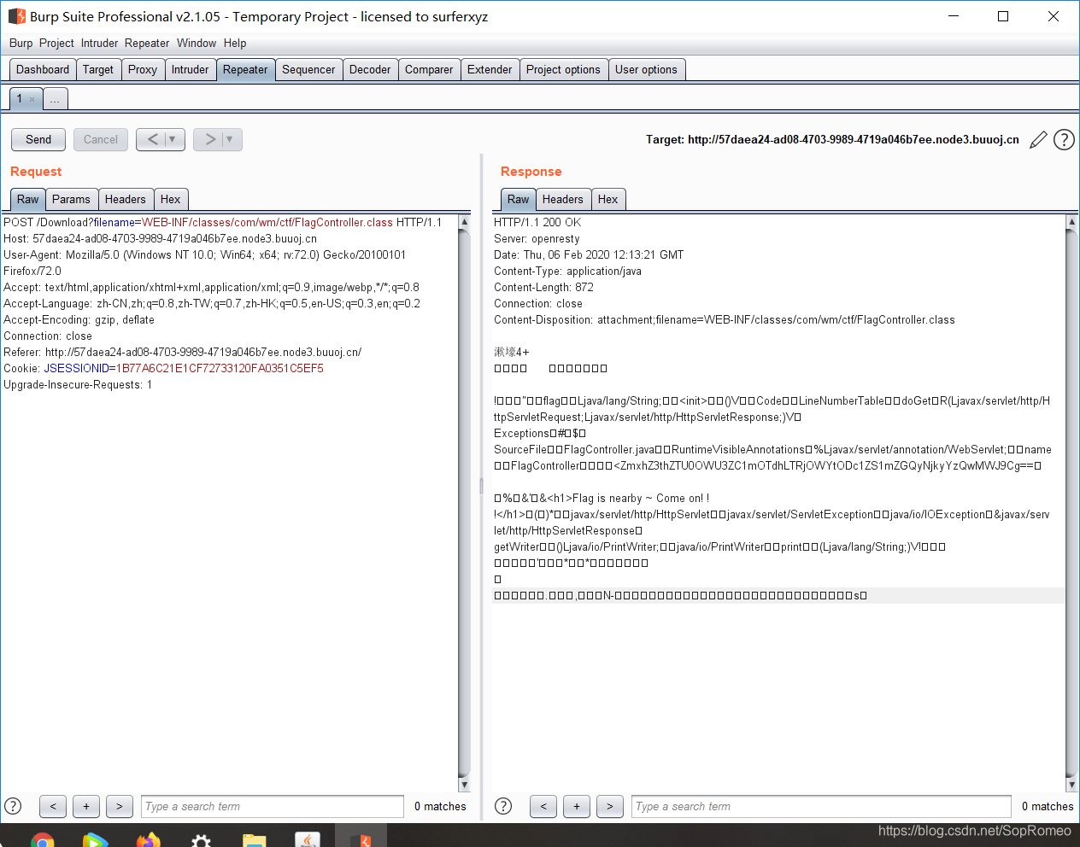Select the Repeater tab
Viewport: 1080px width, 847px height.
245,70
